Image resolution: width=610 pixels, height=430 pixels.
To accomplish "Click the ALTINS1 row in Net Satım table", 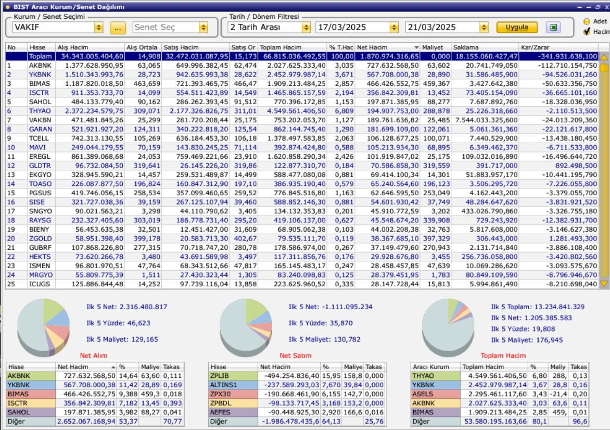I will point(297,385).
